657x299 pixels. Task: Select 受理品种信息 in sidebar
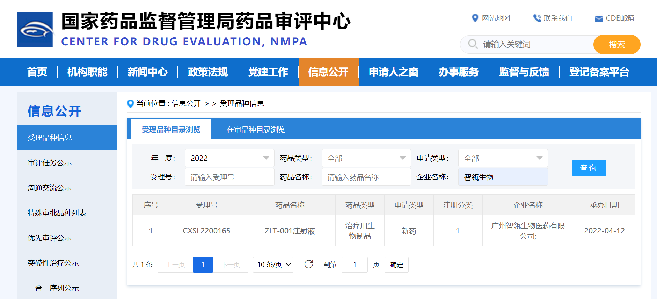[67, 137]
